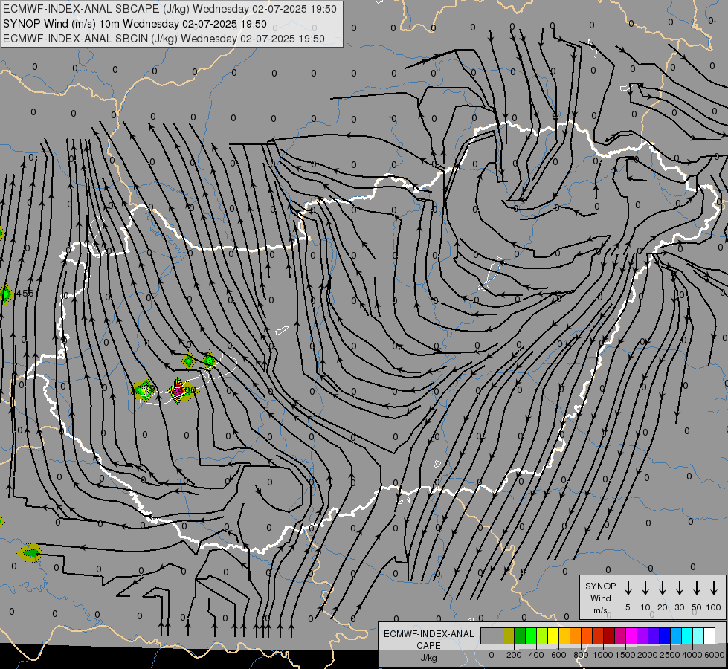Click the 1000 tick label in the CAPE legend

click(x=603, y=655)
